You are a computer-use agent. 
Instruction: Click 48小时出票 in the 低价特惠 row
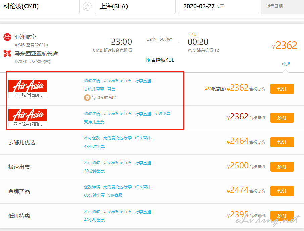[94, 220]
